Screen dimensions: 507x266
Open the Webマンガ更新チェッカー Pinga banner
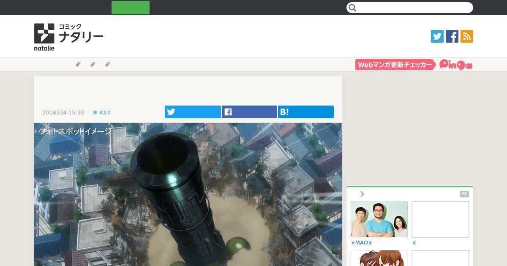pos(414,65)
